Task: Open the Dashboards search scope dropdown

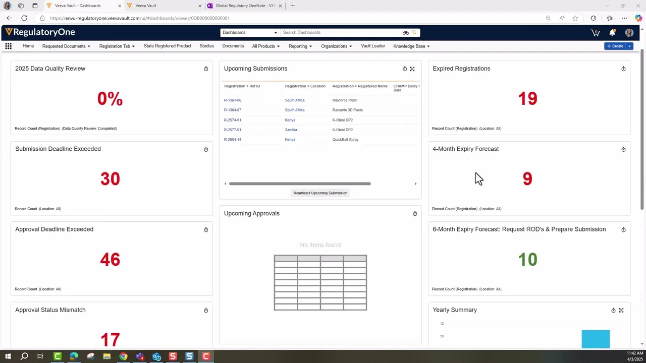Action: pyautogui.click(x=250, y=33)
